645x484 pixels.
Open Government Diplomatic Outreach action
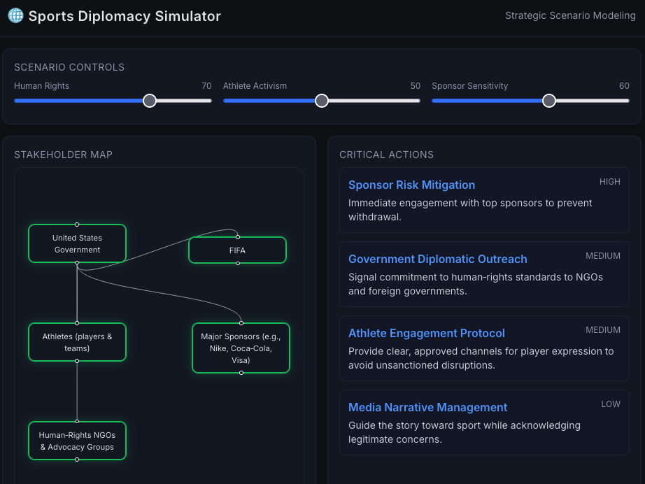click(x=484, y=274)
